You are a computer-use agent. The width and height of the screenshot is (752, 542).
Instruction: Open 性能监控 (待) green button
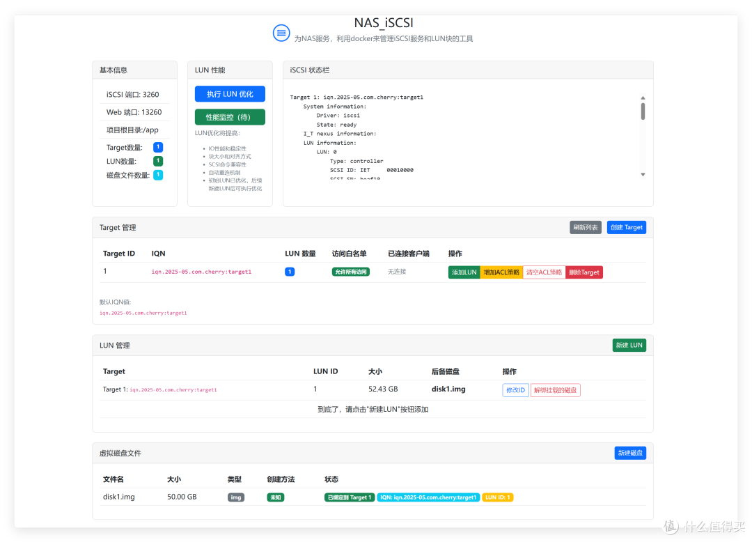[x=230, y=117]
